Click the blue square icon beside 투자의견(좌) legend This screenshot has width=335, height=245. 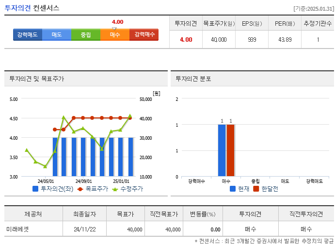tap(35, 189)
